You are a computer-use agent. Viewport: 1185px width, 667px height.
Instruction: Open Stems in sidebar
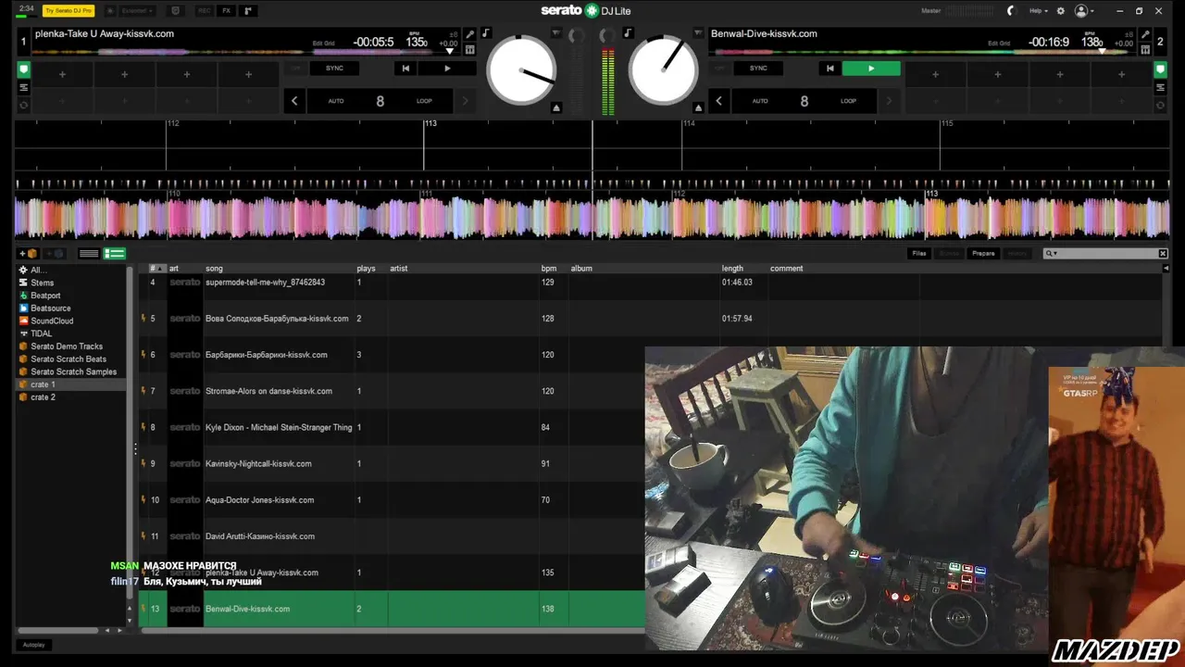pos(43,283)
